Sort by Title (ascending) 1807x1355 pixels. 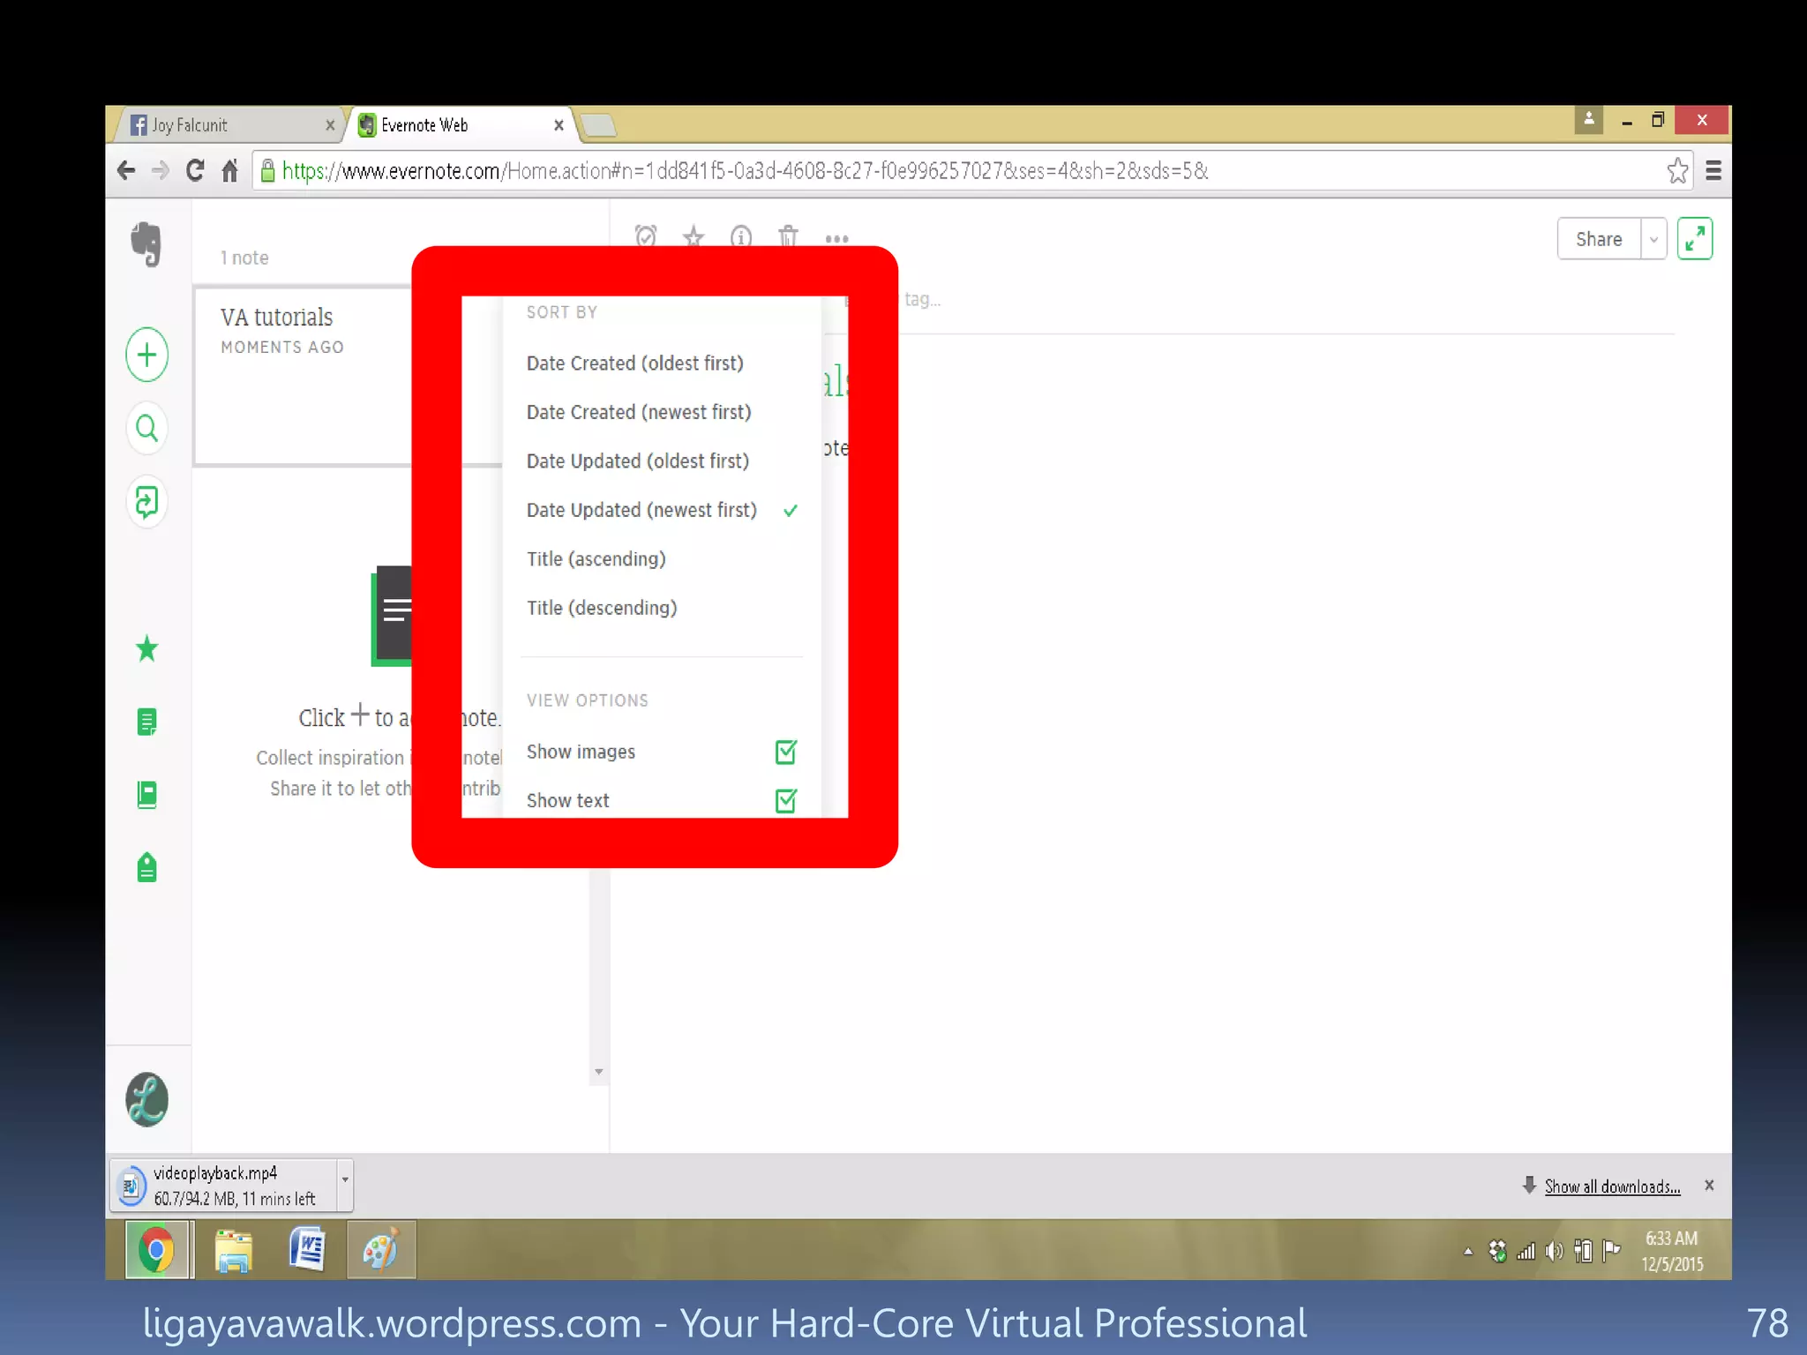pyautogui.click(x=596, y=559)
